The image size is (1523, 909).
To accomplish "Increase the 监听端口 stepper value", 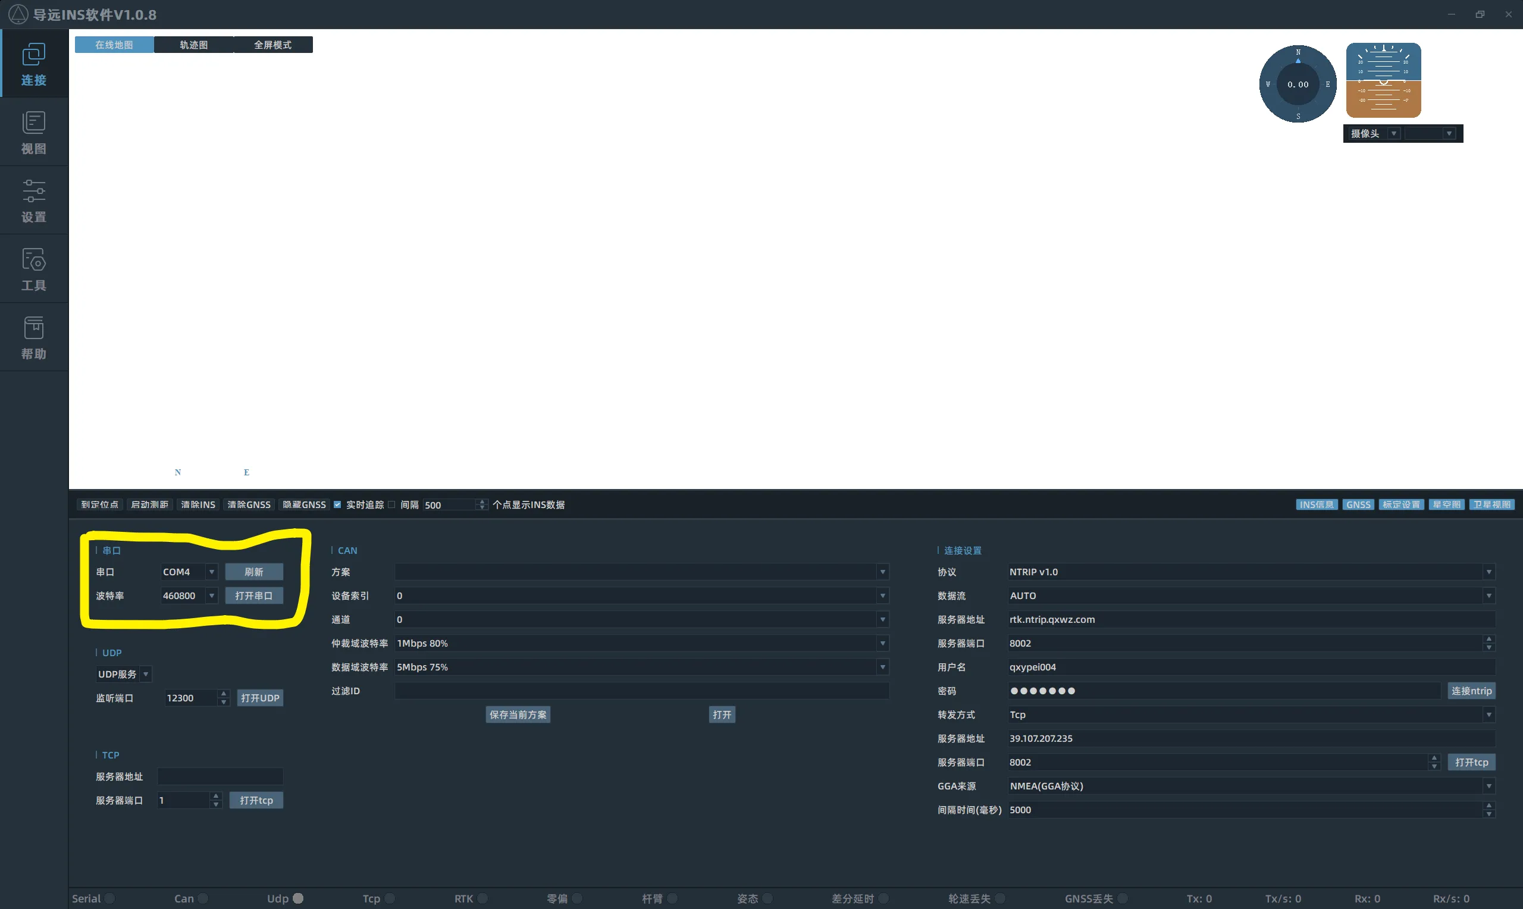I will (x=224, y=694).
